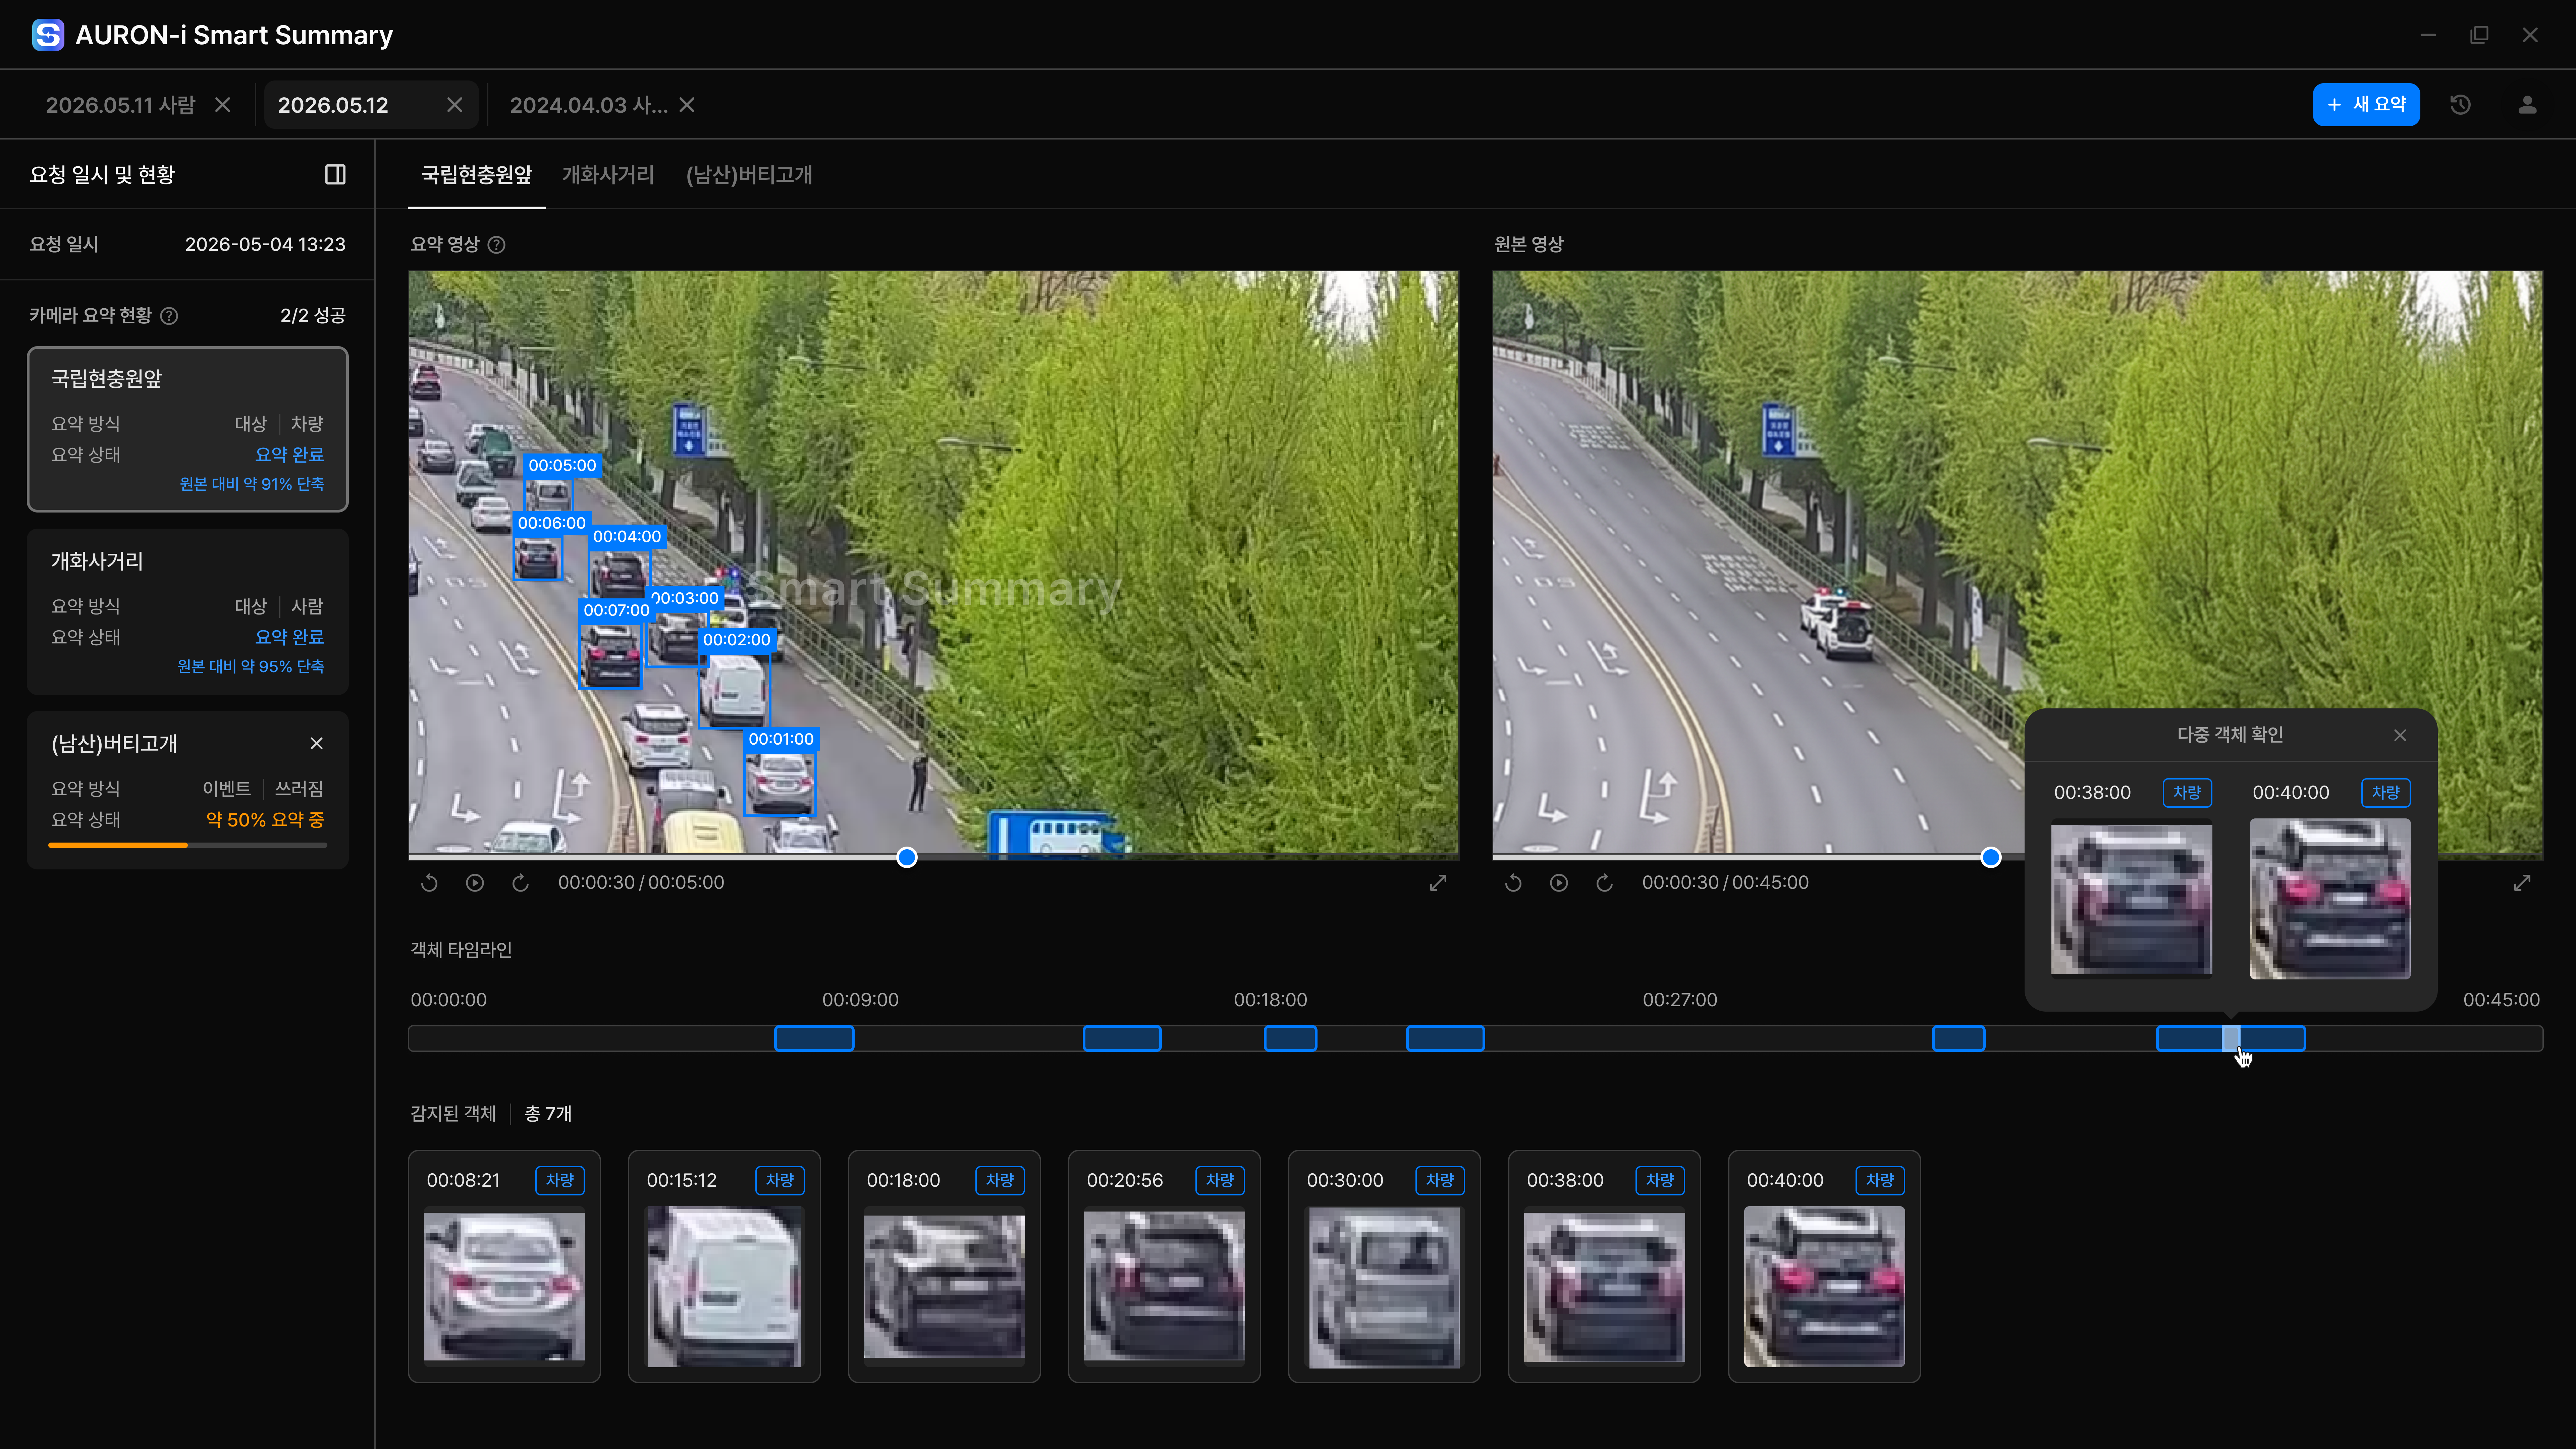Play the summary video
The width and height of the screenshot is (2576, 1449).
[475, 883]
